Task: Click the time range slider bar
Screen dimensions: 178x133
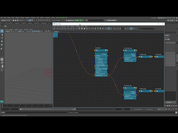Action: pos(48,109)
